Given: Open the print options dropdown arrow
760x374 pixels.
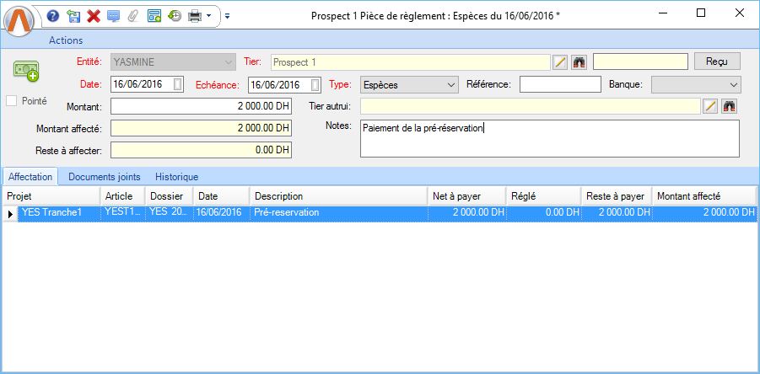Looking at the screenshot, I should [x=208, y=15].
